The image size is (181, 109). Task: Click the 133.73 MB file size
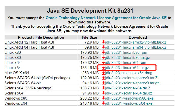click(89, 88)
